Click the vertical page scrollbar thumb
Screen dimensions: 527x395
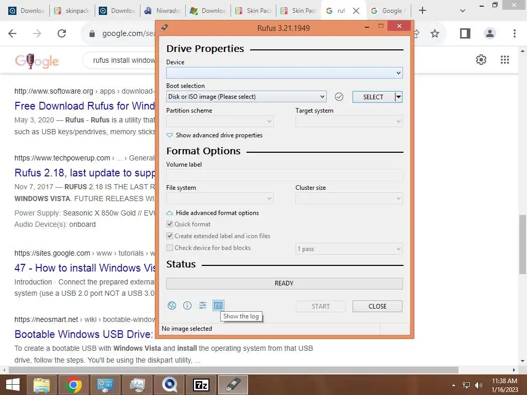tap(522, 244)
